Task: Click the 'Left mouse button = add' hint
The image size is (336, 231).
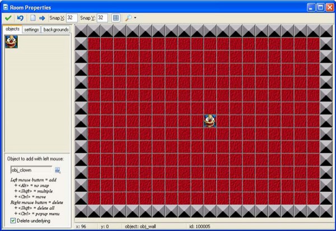Action: tap(34, 180)
